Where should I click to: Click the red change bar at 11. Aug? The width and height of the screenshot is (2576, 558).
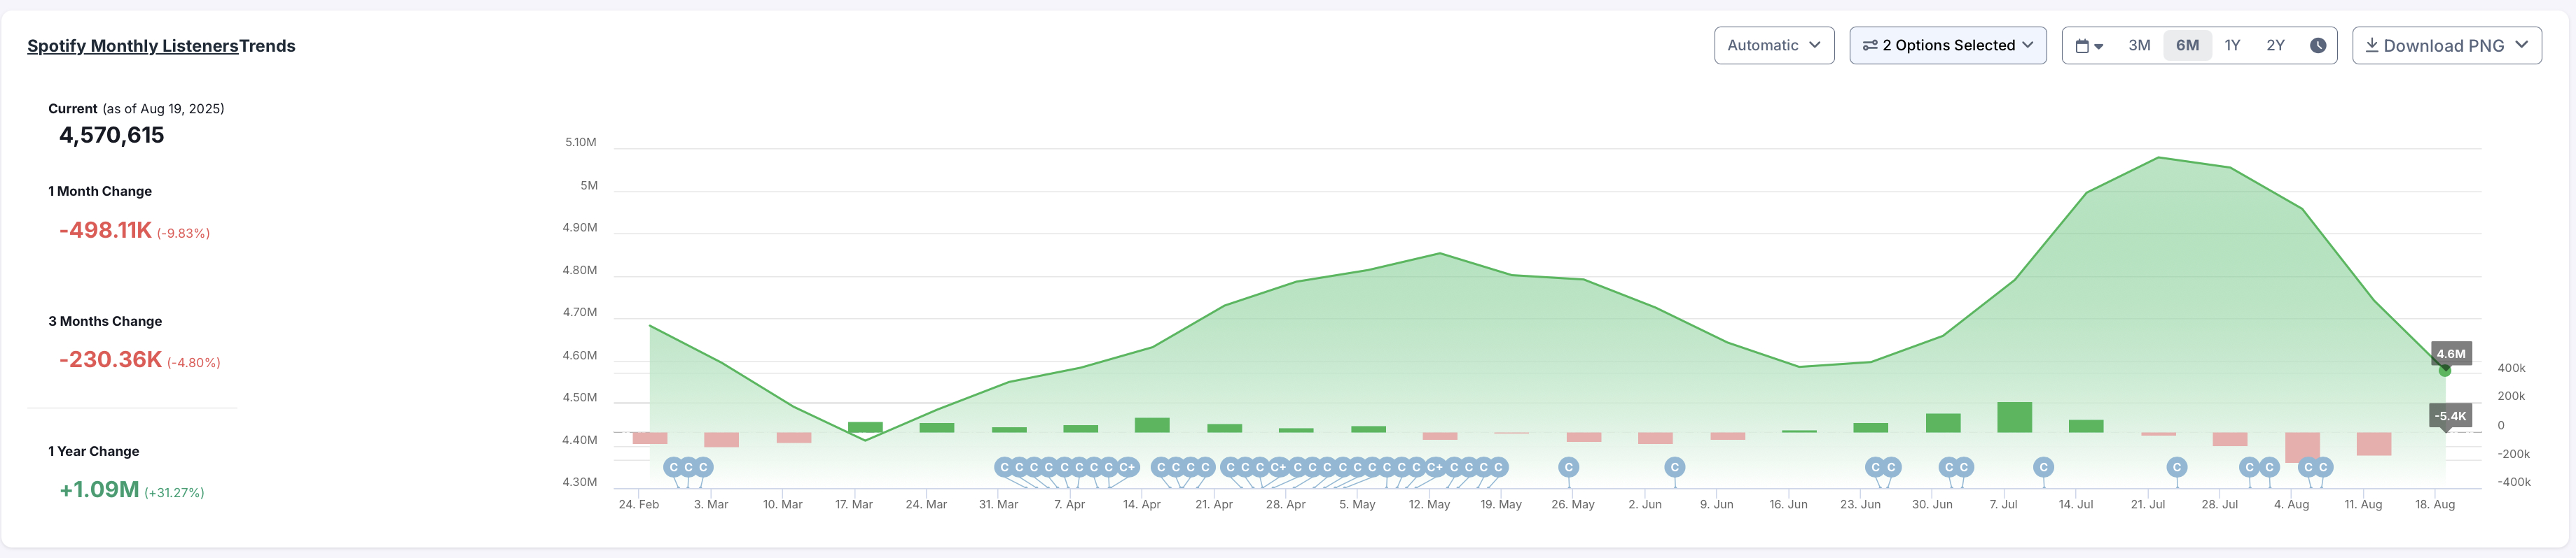pyautogui.click(x=2374, y=444)
